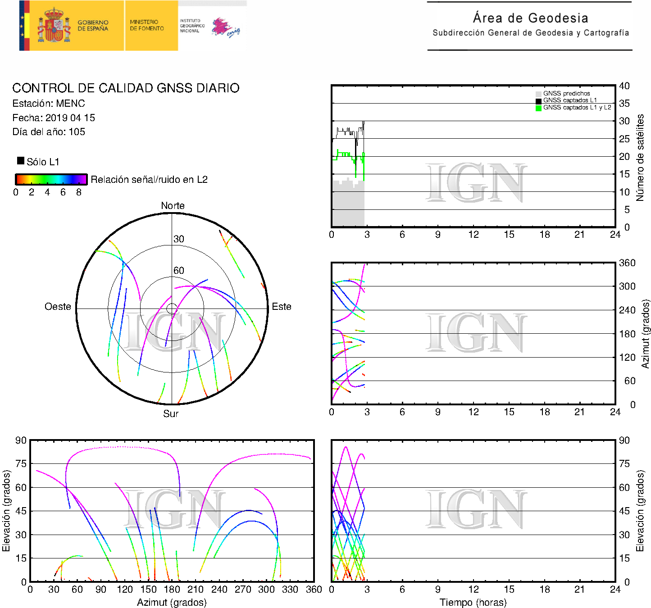Screen dimensions: 651x608
Task: Click the Este label on the sky plot
Action: [x=282, y=307]
